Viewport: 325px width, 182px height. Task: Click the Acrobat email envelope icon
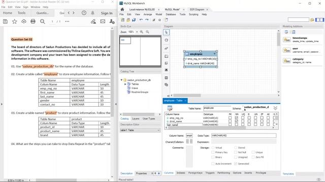tap(103, 21)
